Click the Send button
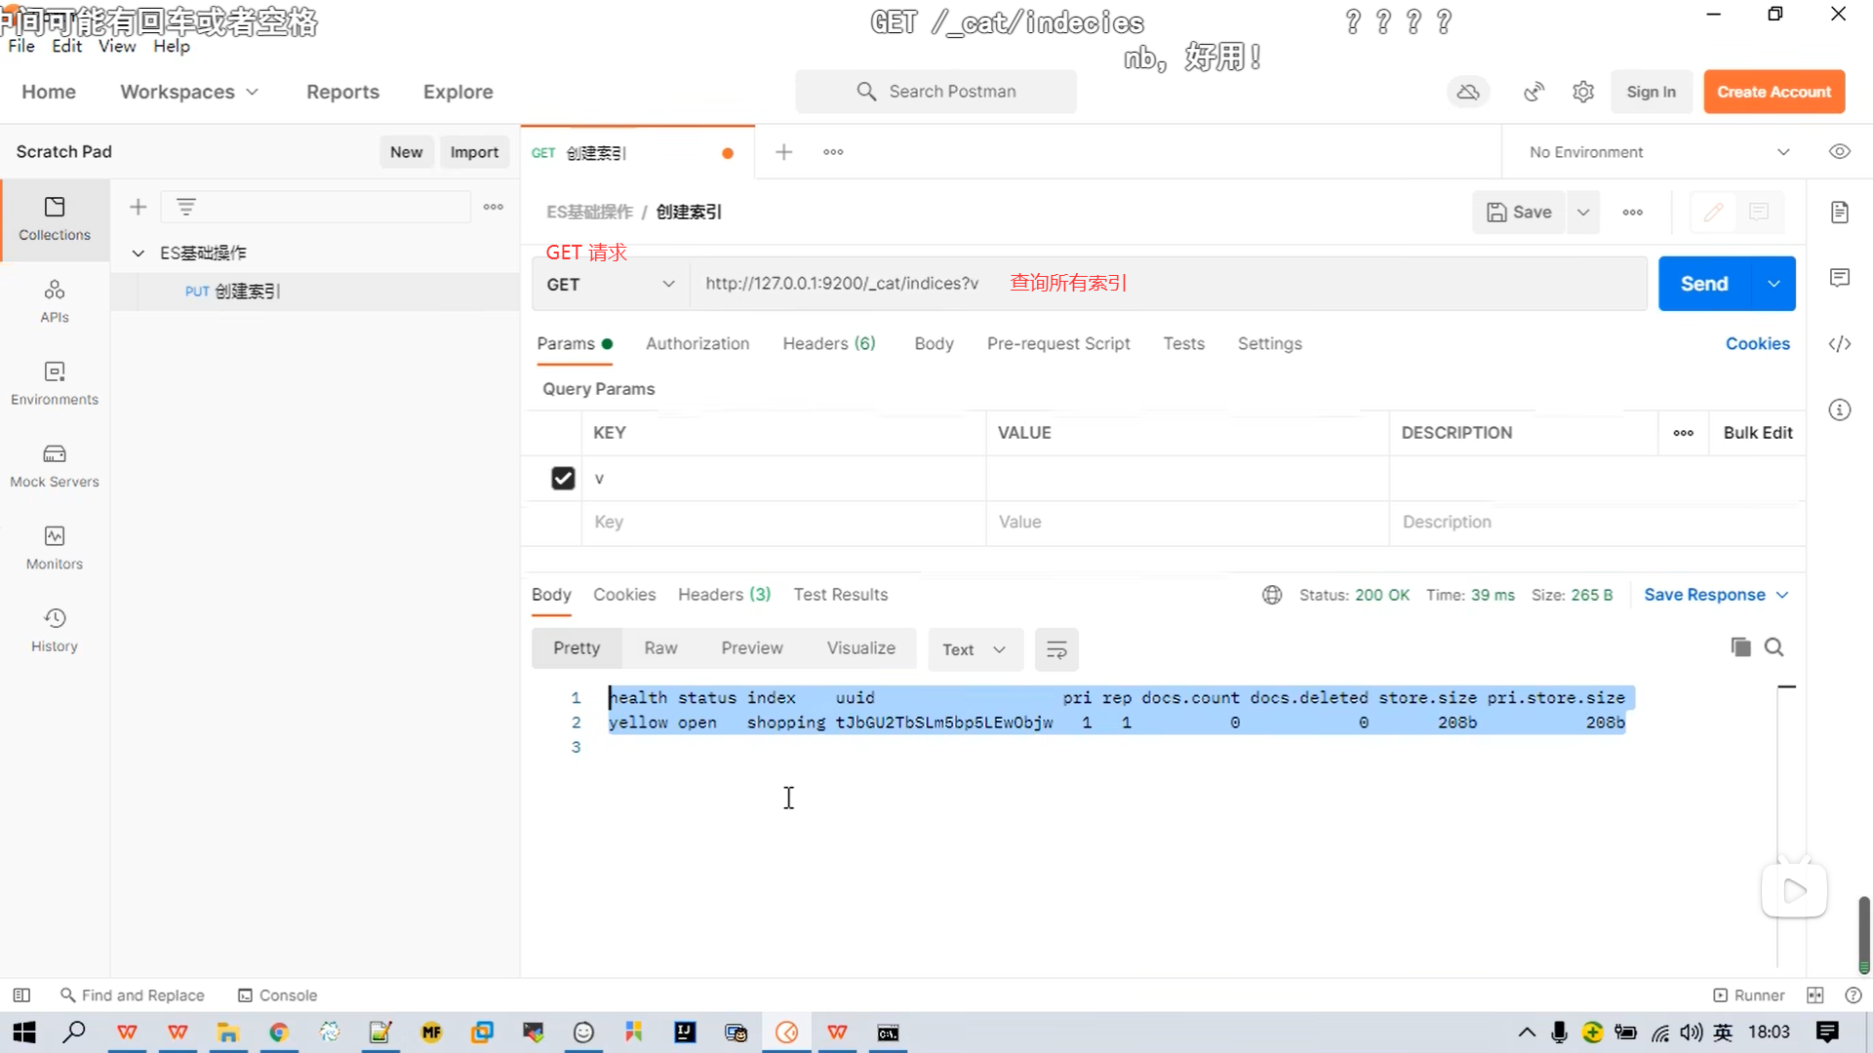This screenshot has width=1873, height=1053. click(x=1703, y=284)
